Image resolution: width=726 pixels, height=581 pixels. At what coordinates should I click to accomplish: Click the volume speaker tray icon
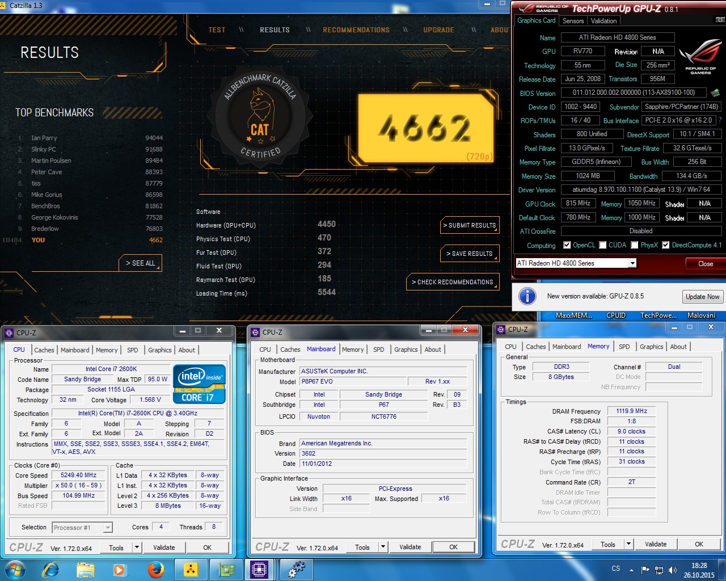(x=673, y=570)
